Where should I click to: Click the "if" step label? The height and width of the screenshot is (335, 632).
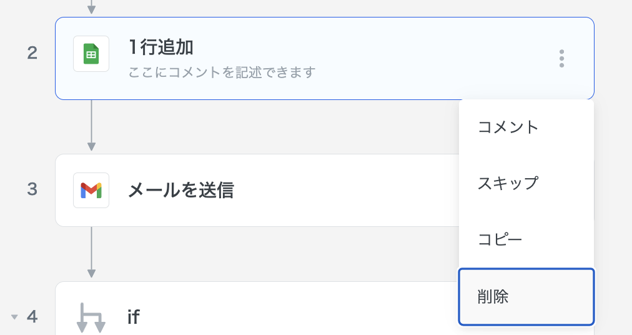[133, 317]
